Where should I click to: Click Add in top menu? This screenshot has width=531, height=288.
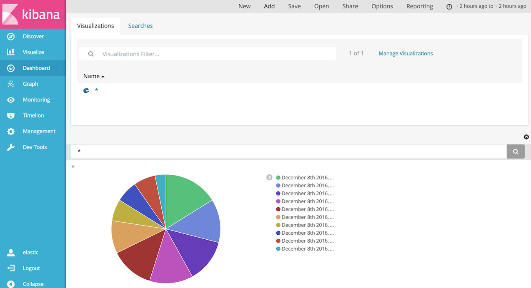pyautogui.click(x=269, y=6)
